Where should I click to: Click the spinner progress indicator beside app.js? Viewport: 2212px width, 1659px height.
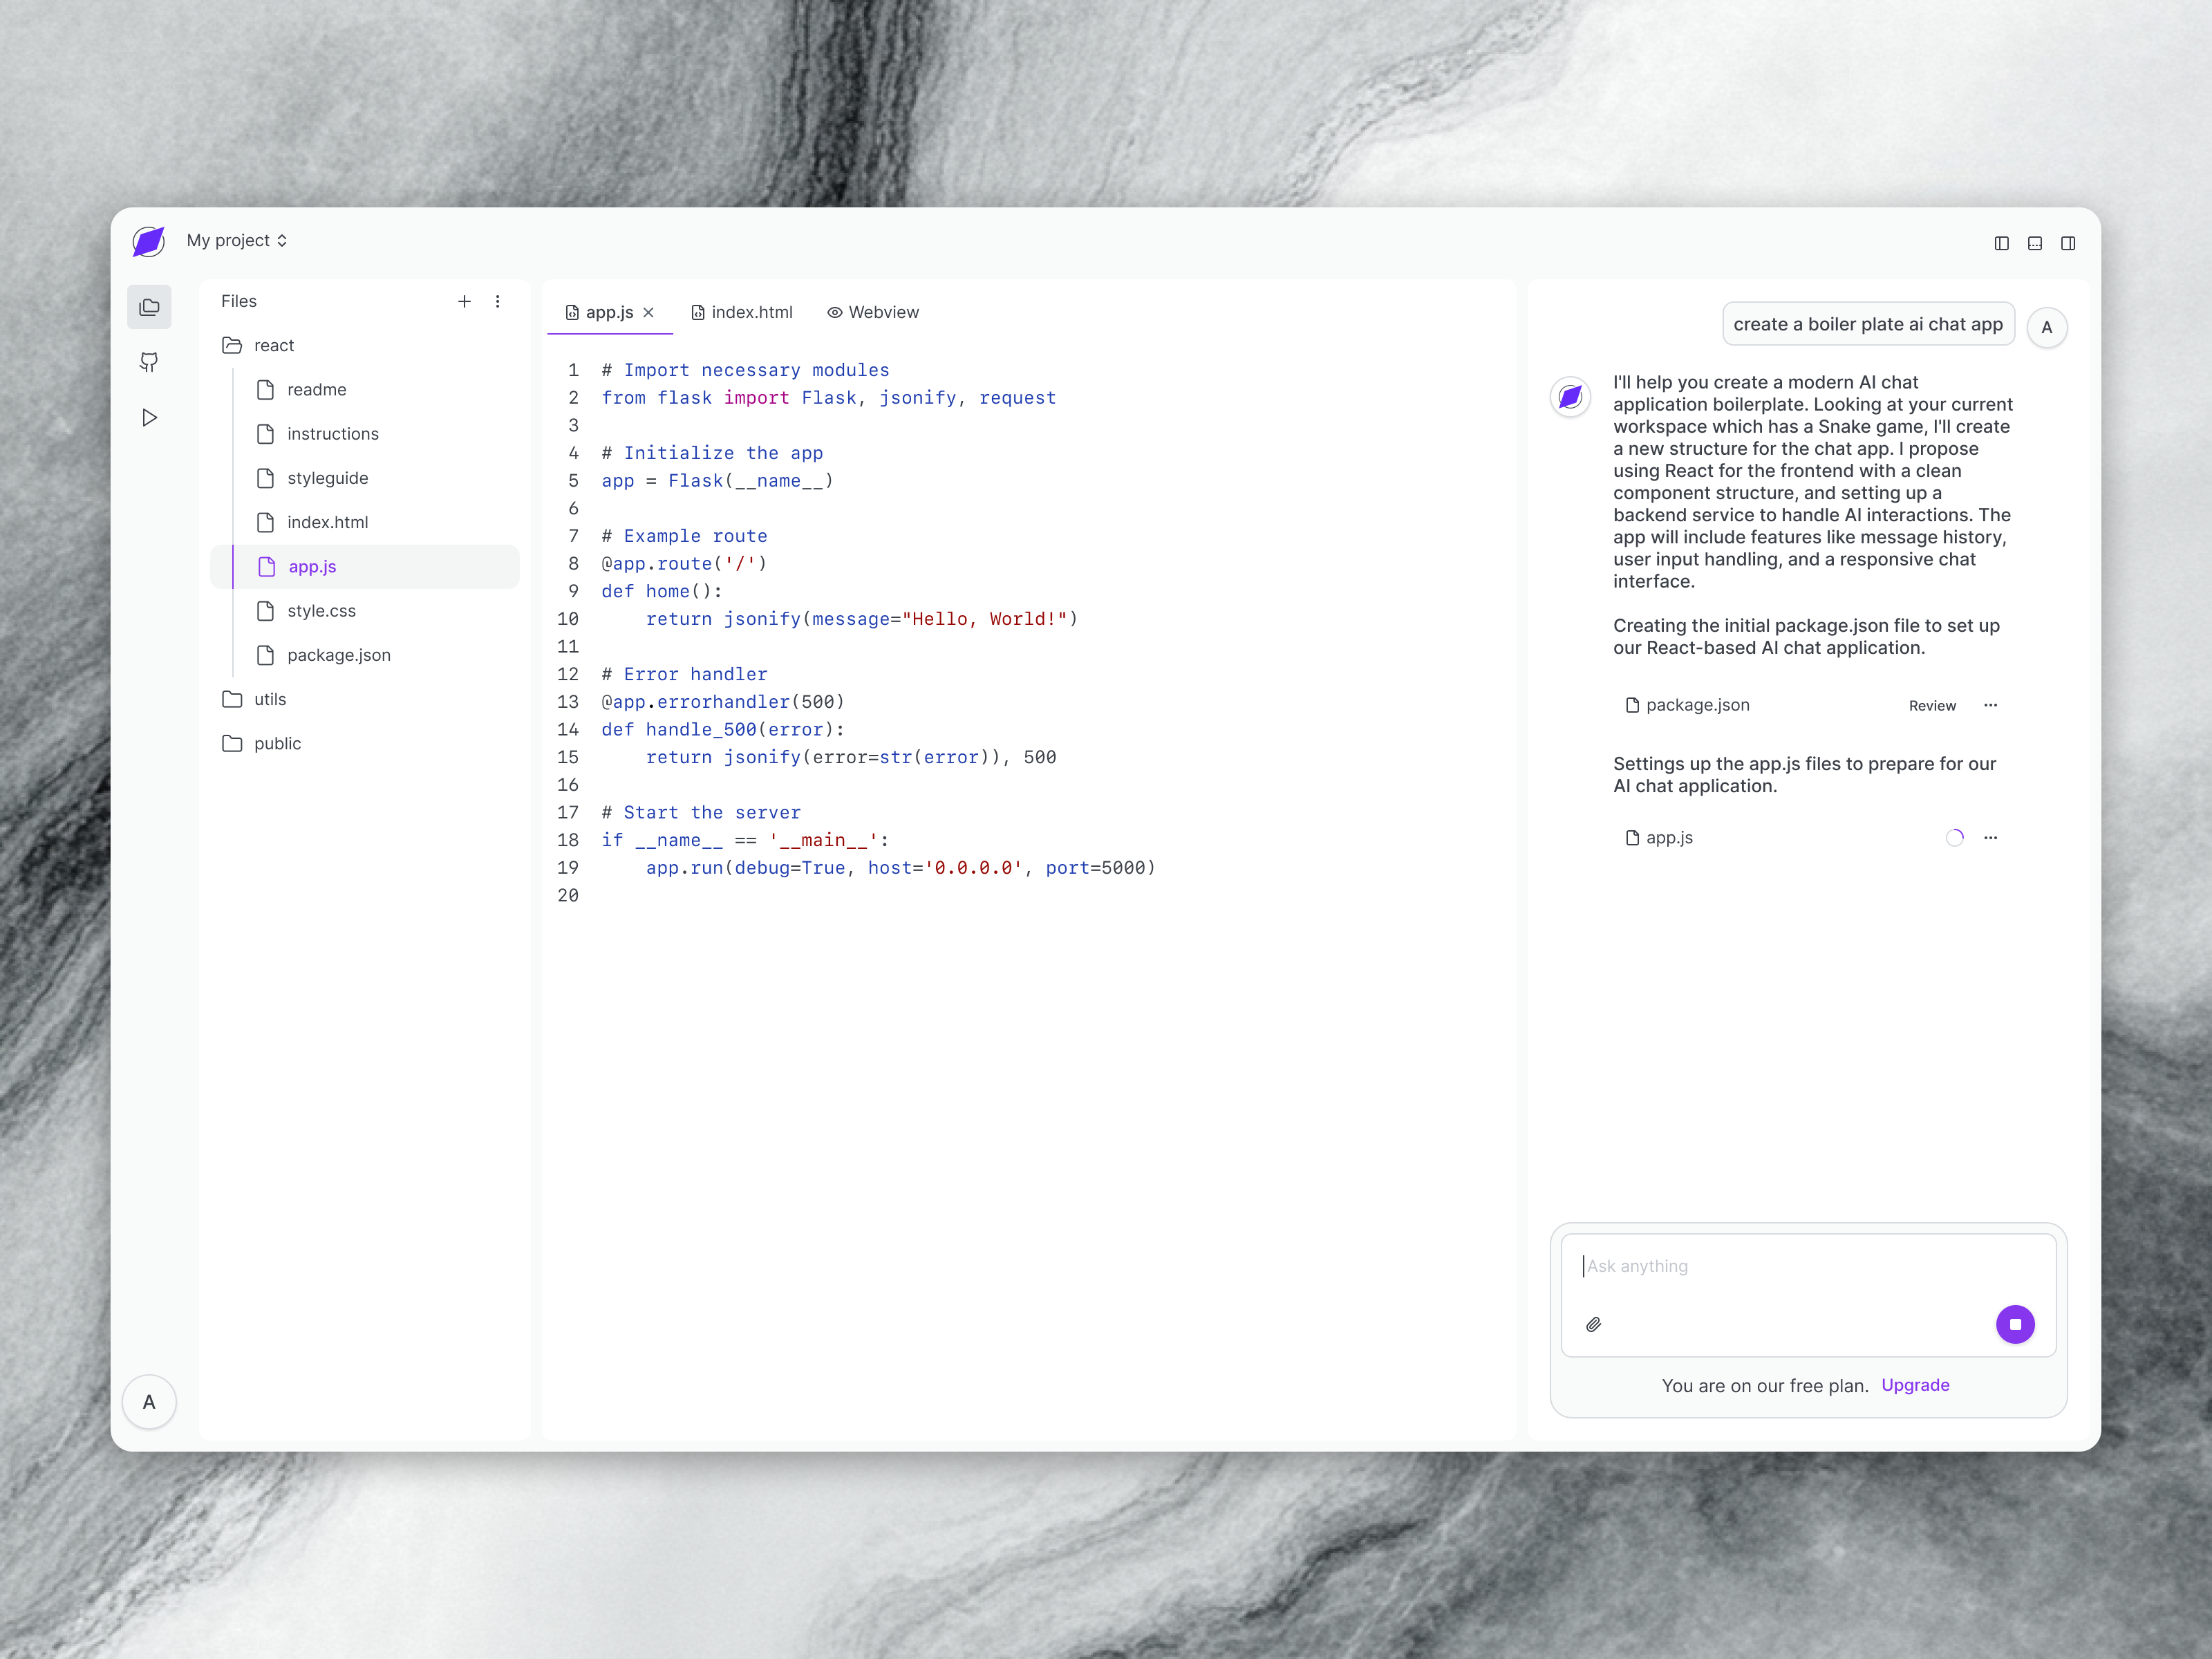1954,838
